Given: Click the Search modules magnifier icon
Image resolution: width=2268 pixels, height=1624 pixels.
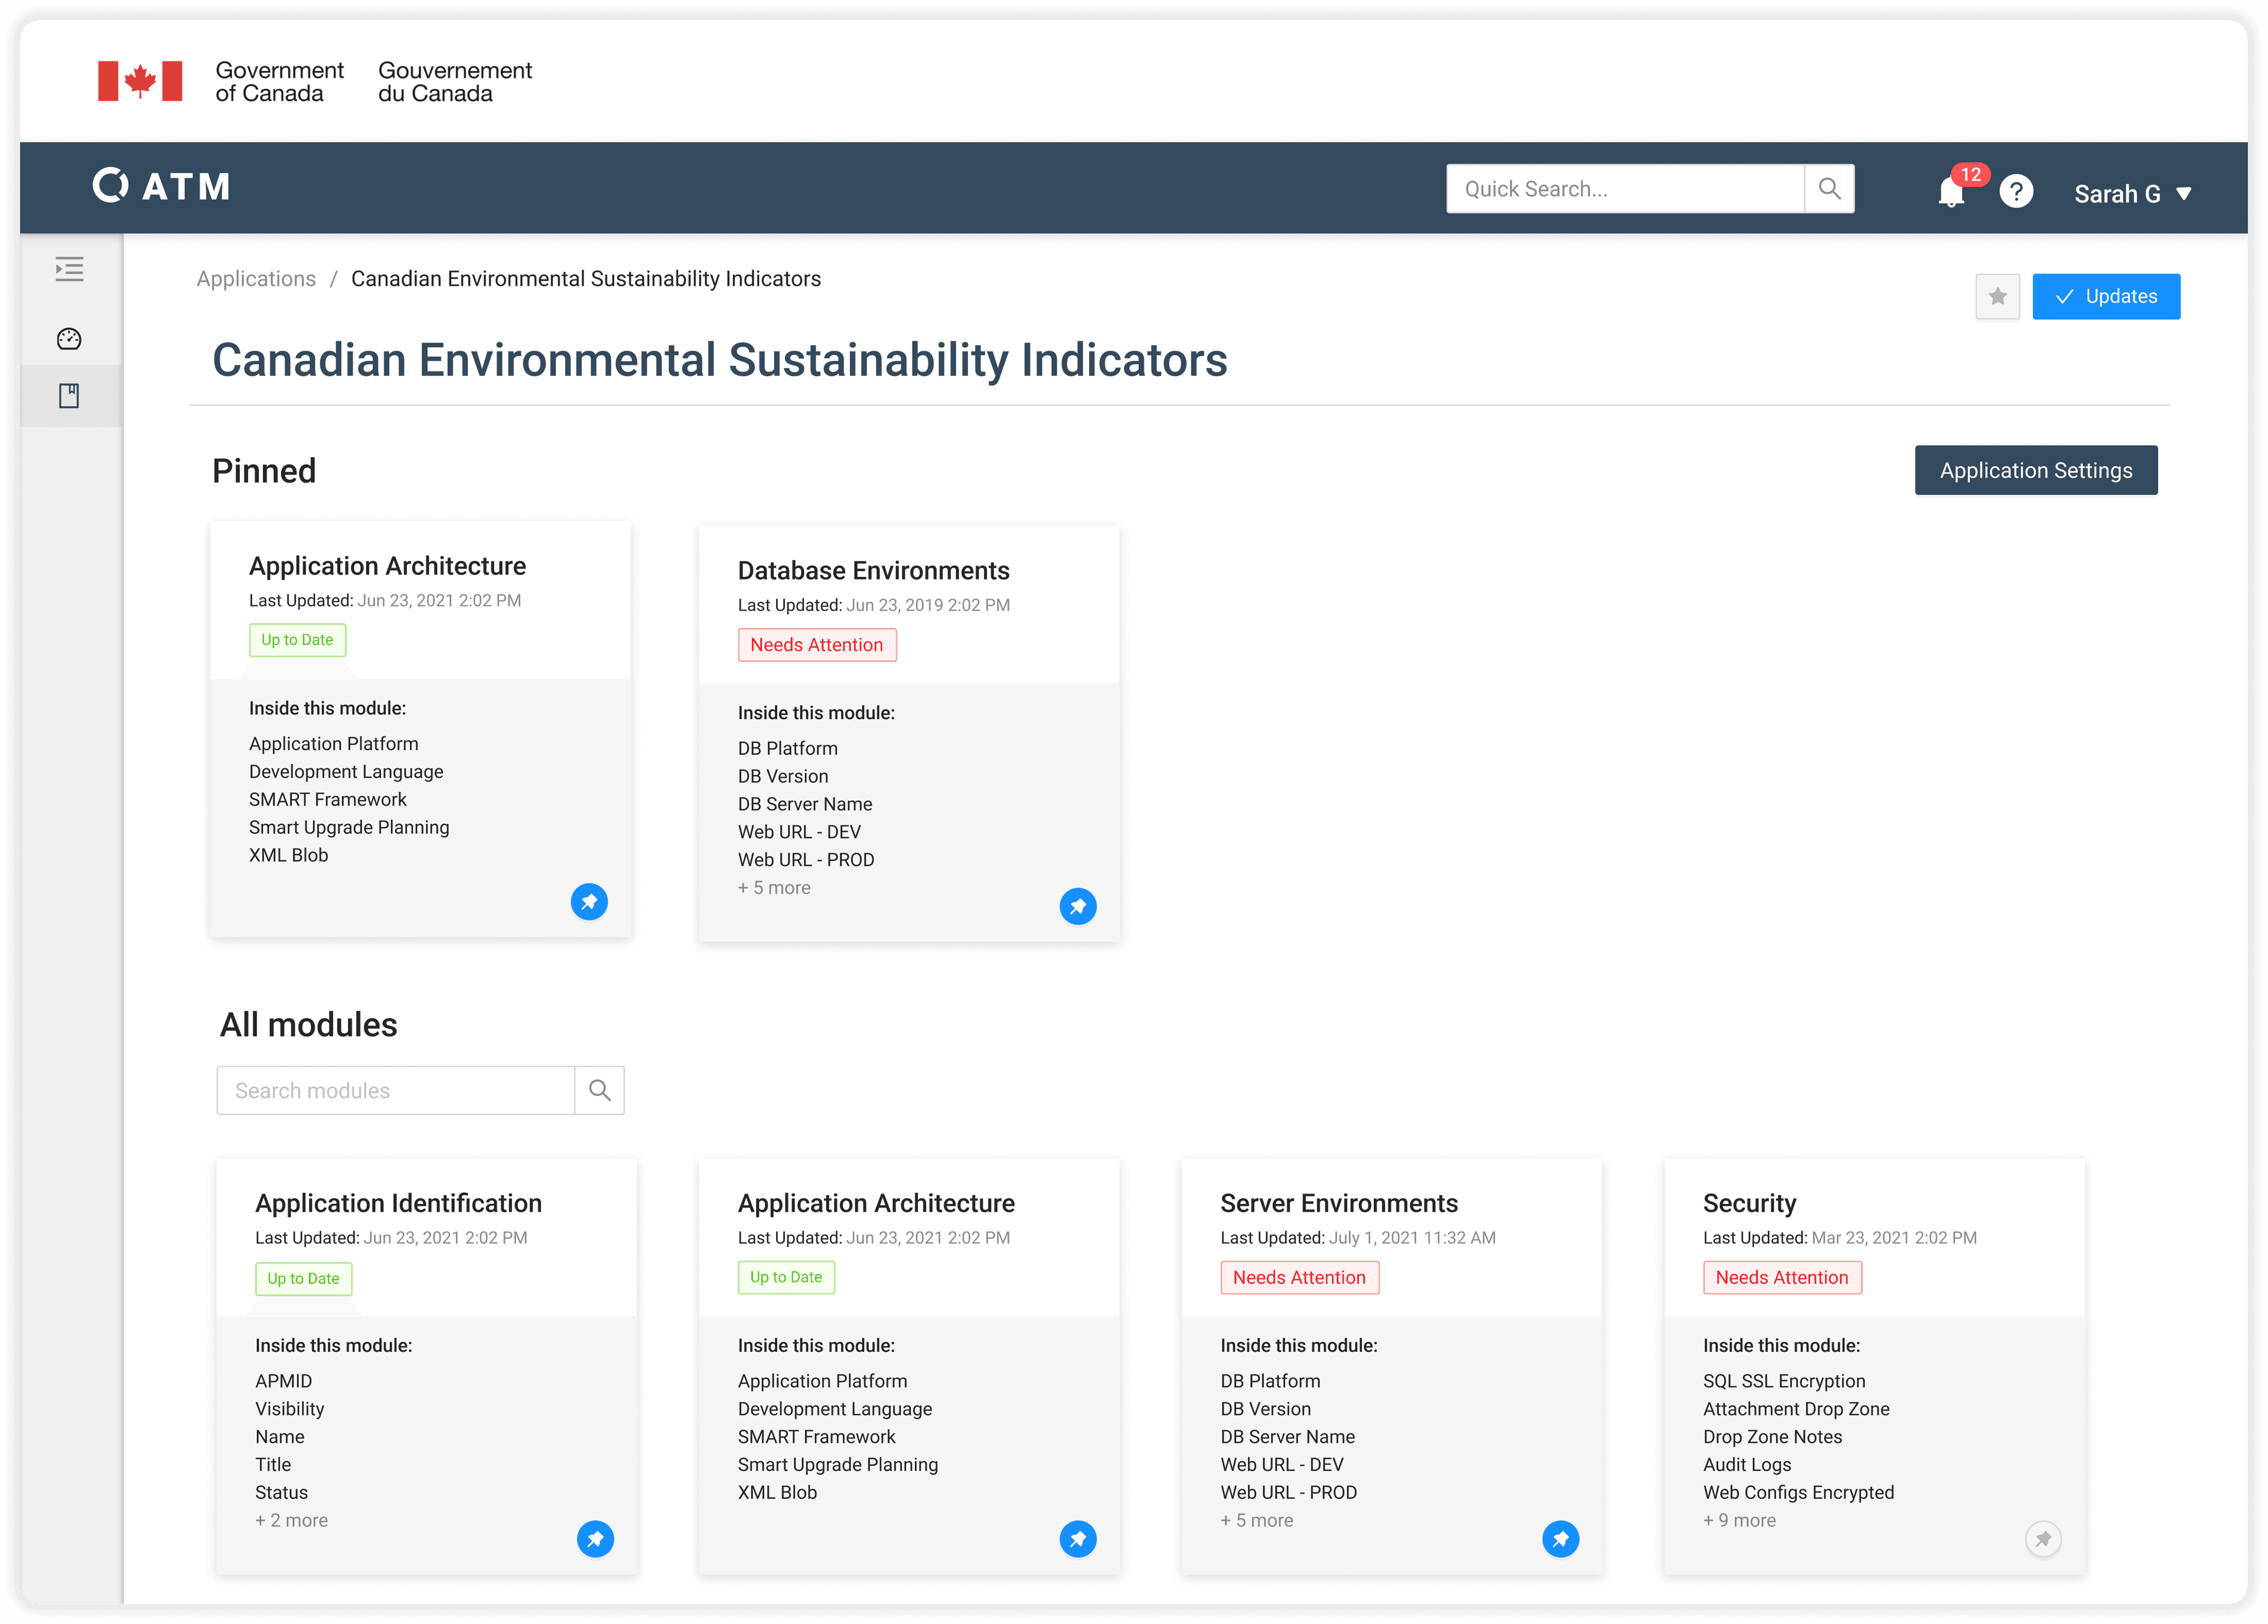Looking at the screenshot, I should (x=600, y=1090).
